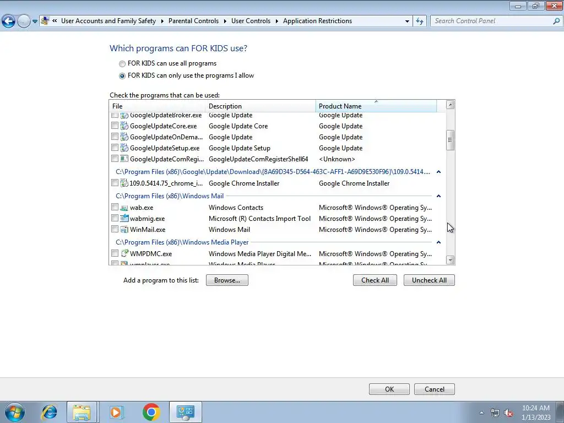Click the taskbar clock and date
This screenshot has width=564, height=423.
tap(535, 413)
